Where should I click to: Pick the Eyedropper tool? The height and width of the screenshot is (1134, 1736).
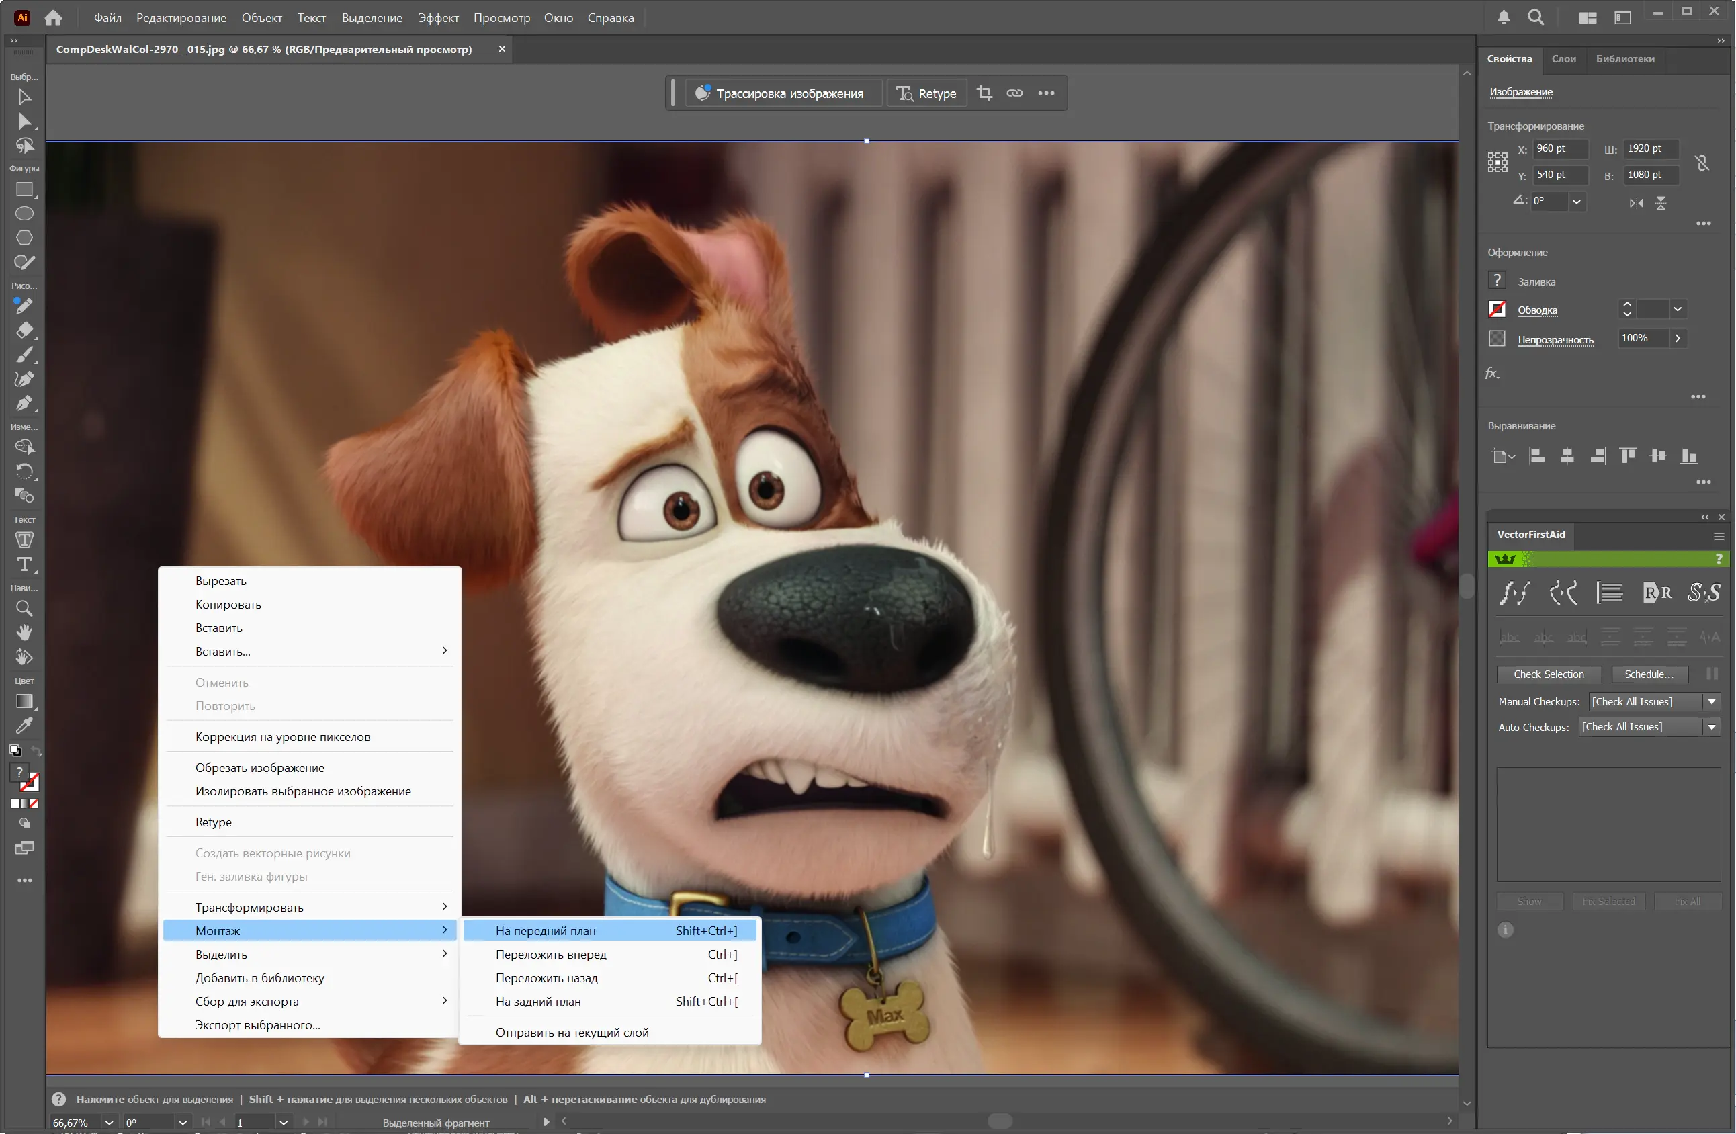[x=24, y=726]
